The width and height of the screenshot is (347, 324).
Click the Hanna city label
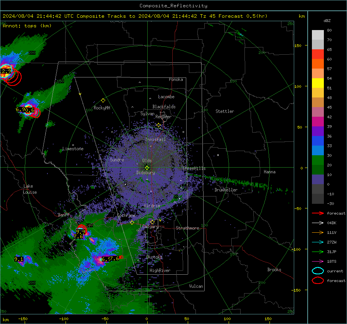click(x=270, y=172)
